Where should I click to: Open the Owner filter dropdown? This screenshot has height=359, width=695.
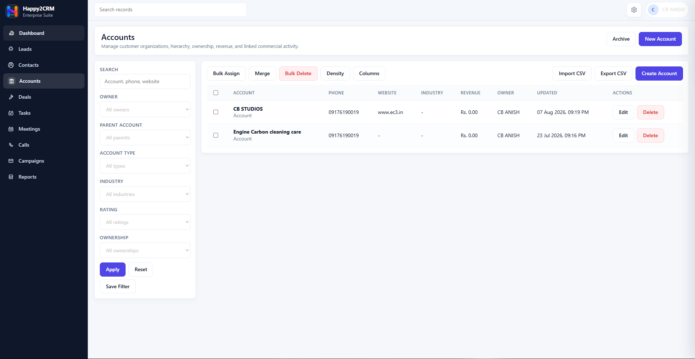coord(145,110)
